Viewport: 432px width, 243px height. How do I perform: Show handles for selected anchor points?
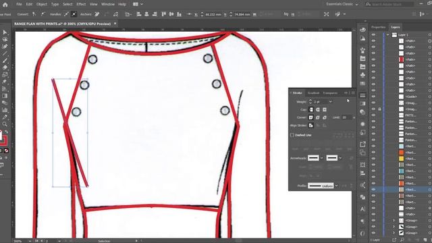[66, 14]
